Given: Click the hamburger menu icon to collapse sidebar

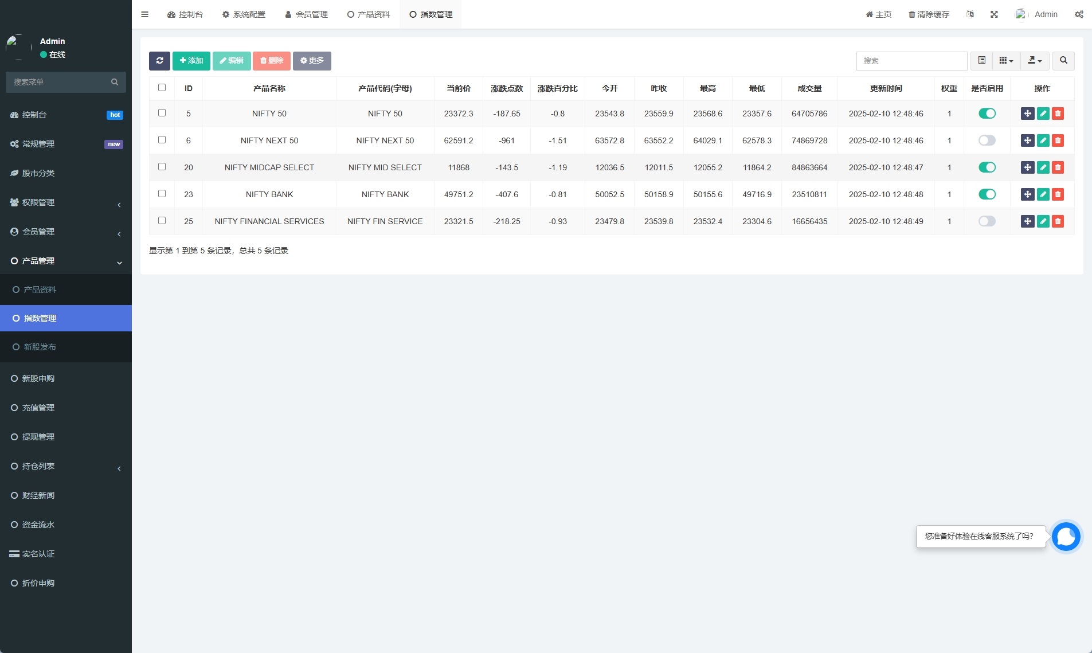Looking at the screenshot, I should [145, 14].
